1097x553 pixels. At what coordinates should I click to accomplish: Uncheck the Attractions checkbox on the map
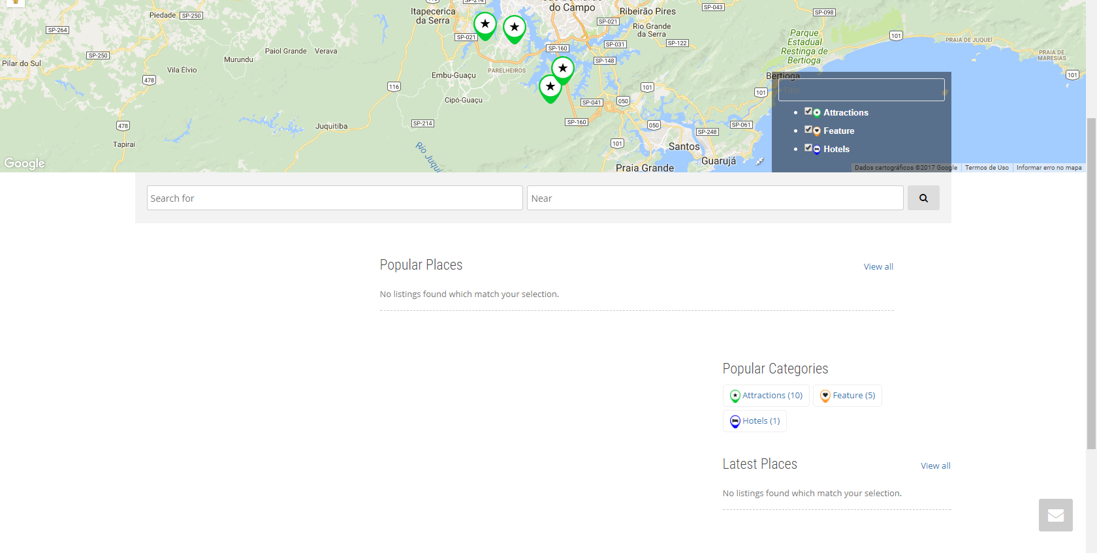click(x=808, y=111)
